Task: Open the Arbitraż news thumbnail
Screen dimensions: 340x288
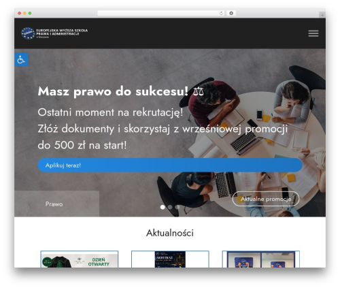Action: [x=170, y=259]
